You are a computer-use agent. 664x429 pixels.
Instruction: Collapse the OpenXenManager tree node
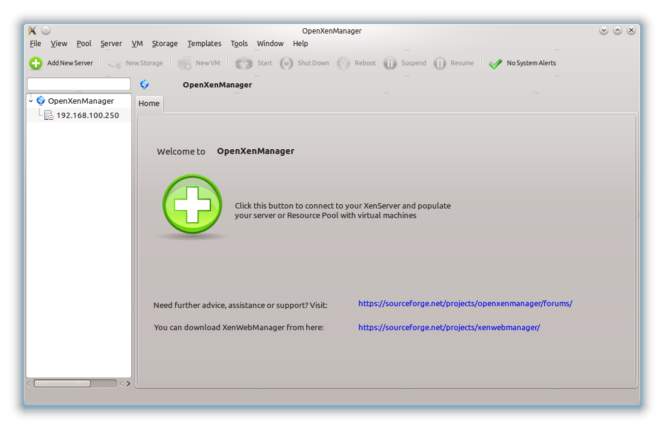(x=31, y=101)
